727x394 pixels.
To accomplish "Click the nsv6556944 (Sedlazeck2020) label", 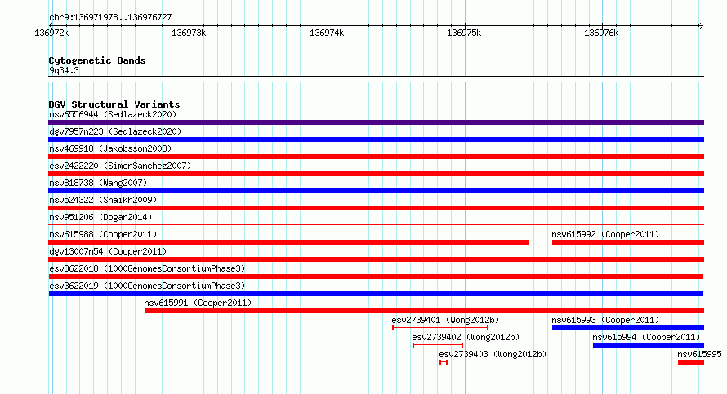I will (113, 114).
